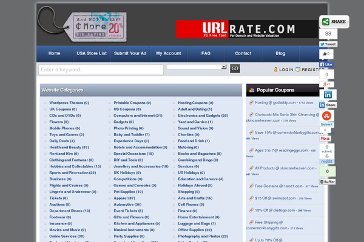Image resolution: width=364 pixels, height=242 pixels.
Task: Open Photography and Photos (22) category
Action: coord(203,237)
